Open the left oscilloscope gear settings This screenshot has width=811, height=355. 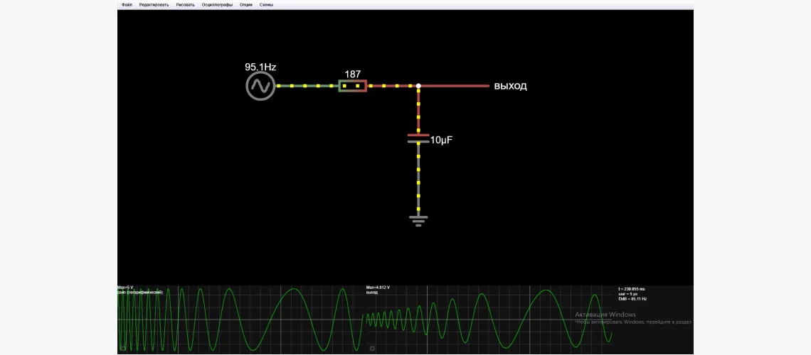[x=123, y=349]
